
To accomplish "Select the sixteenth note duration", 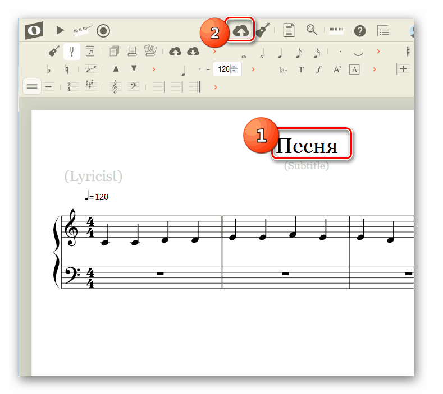I will (317, 53).
